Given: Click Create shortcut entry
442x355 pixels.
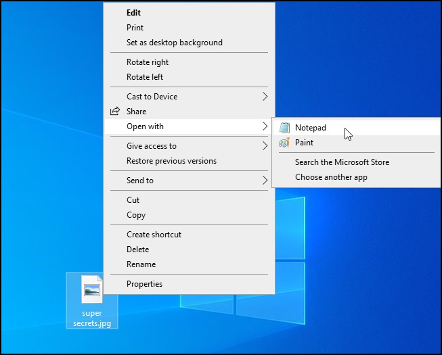Looking at the screenshot, I should tap(154, 235).
